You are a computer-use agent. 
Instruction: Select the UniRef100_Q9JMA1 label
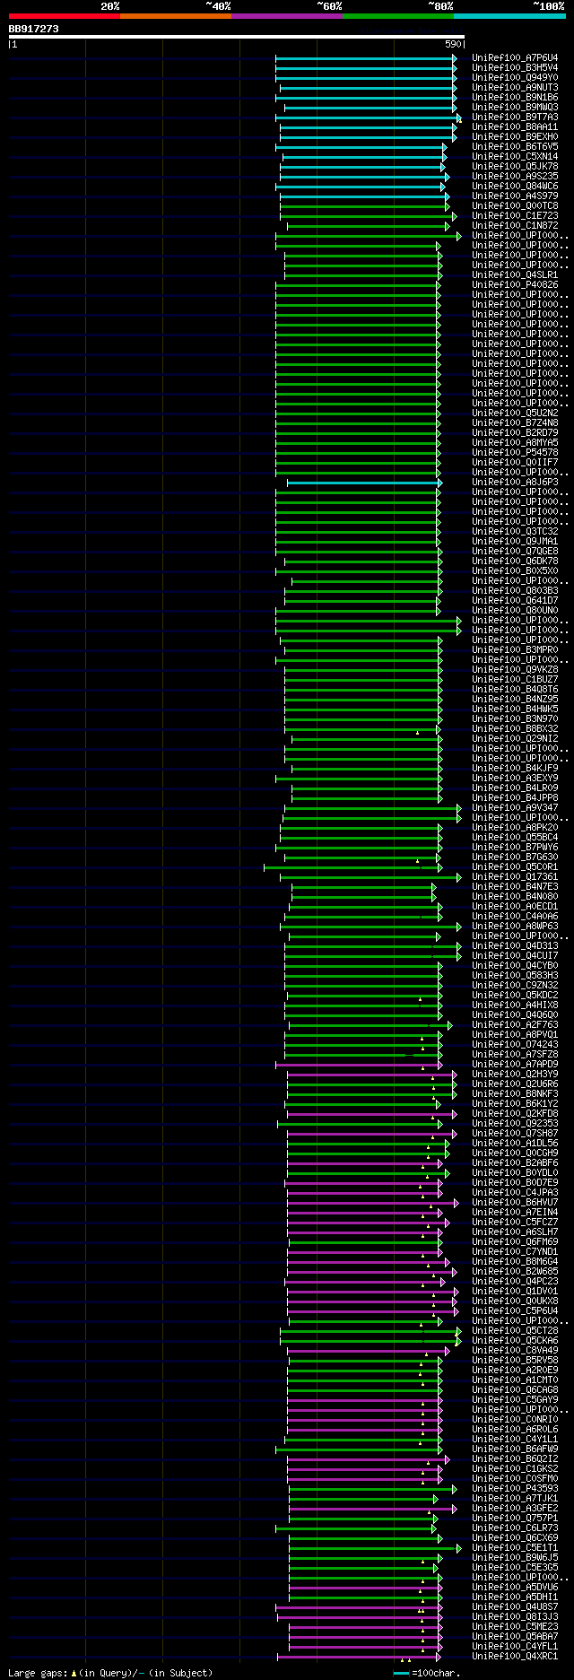(515, 542)
